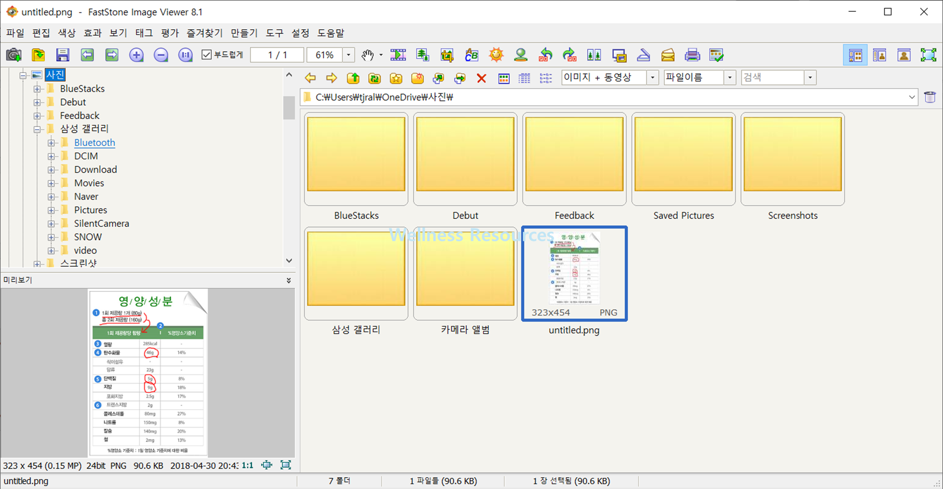Click the yellow back arrow in browser bar
943x489 pixels.
pyautogui.click(x=310, y=78)
